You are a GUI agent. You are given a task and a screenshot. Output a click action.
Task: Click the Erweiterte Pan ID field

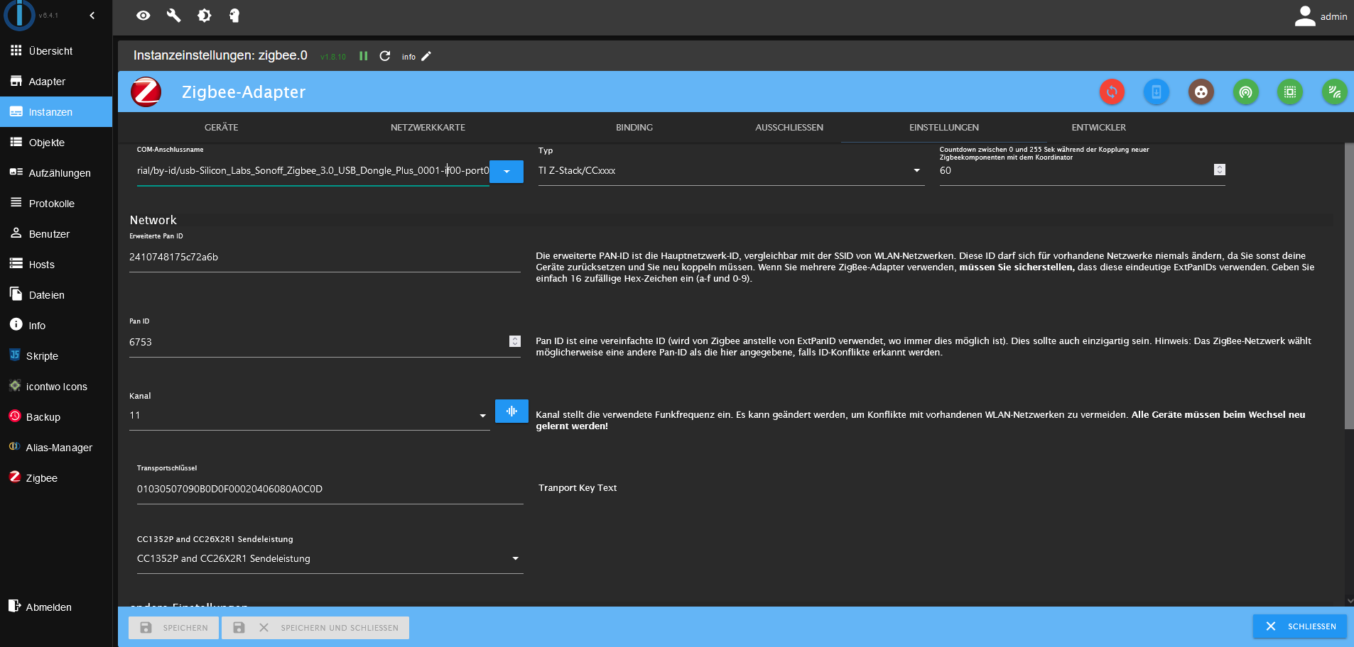point(325,258)
